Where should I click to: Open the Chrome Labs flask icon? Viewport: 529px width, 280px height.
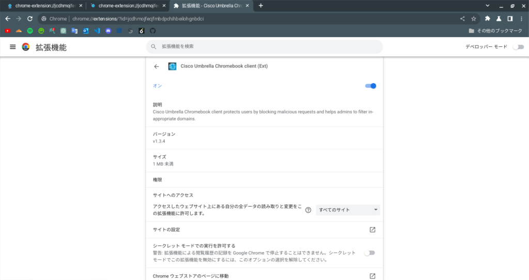(x=499, y=19)
